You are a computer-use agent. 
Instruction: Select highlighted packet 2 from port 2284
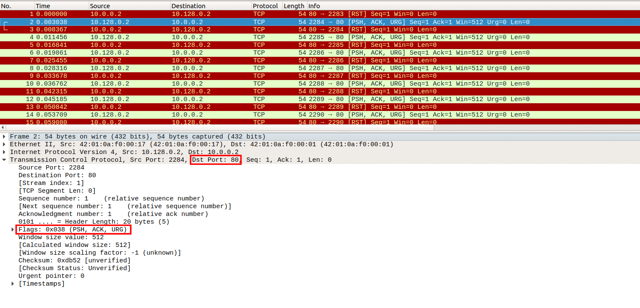[x=320, y=22]
